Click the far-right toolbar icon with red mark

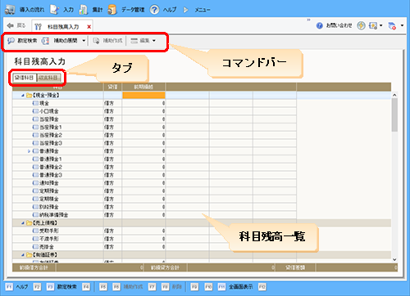[392, 26]
